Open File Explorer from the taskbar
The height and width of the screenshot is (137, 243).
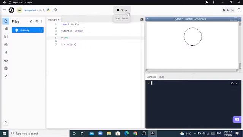pos(109,134)
